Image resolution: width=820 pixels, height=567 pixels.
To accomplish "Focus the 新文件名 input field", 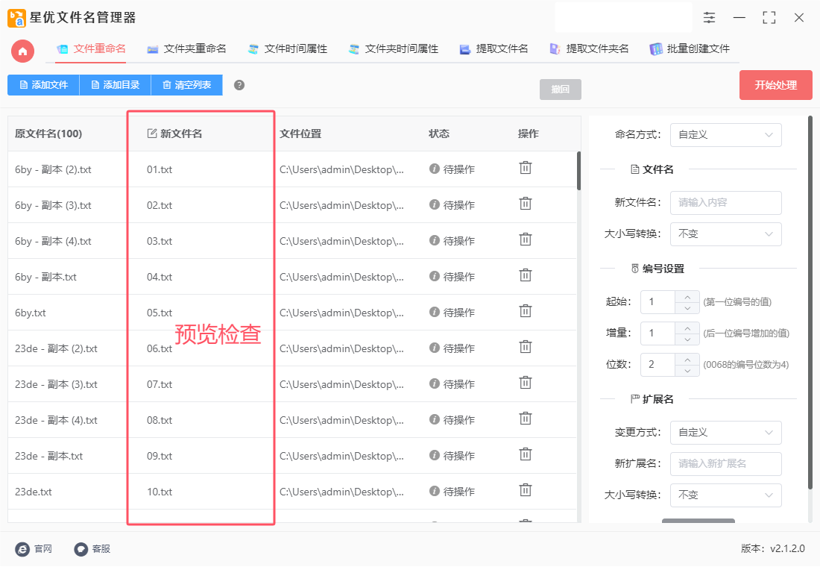I will click(725, 203).
